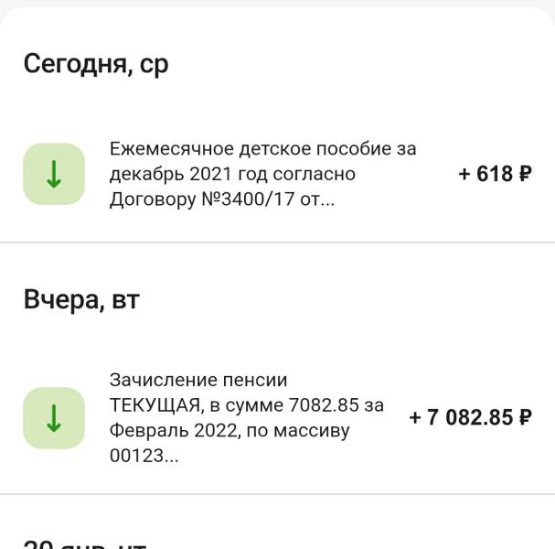
Task: Tap the Сегодня, ср date header
Action: 96,65
